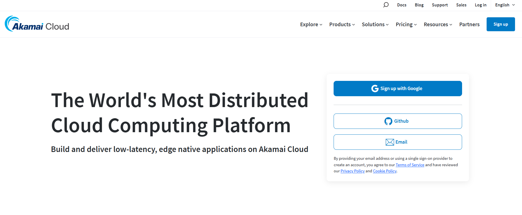Click the subtitle about low-latency applications

pyautogui.click(x=179, y=149)
